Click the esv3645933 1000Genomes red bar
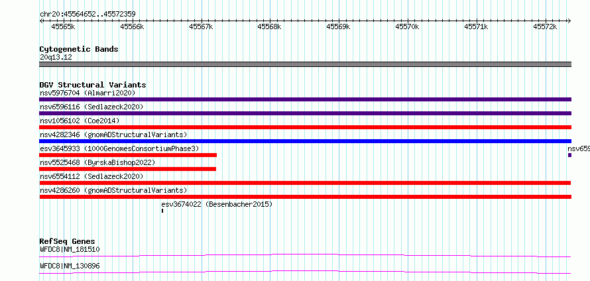Screen dimensions: 590x281 pos(128,155)
